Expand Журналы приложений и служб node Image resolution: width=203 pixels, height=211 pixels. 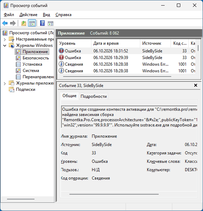point(5,83)
